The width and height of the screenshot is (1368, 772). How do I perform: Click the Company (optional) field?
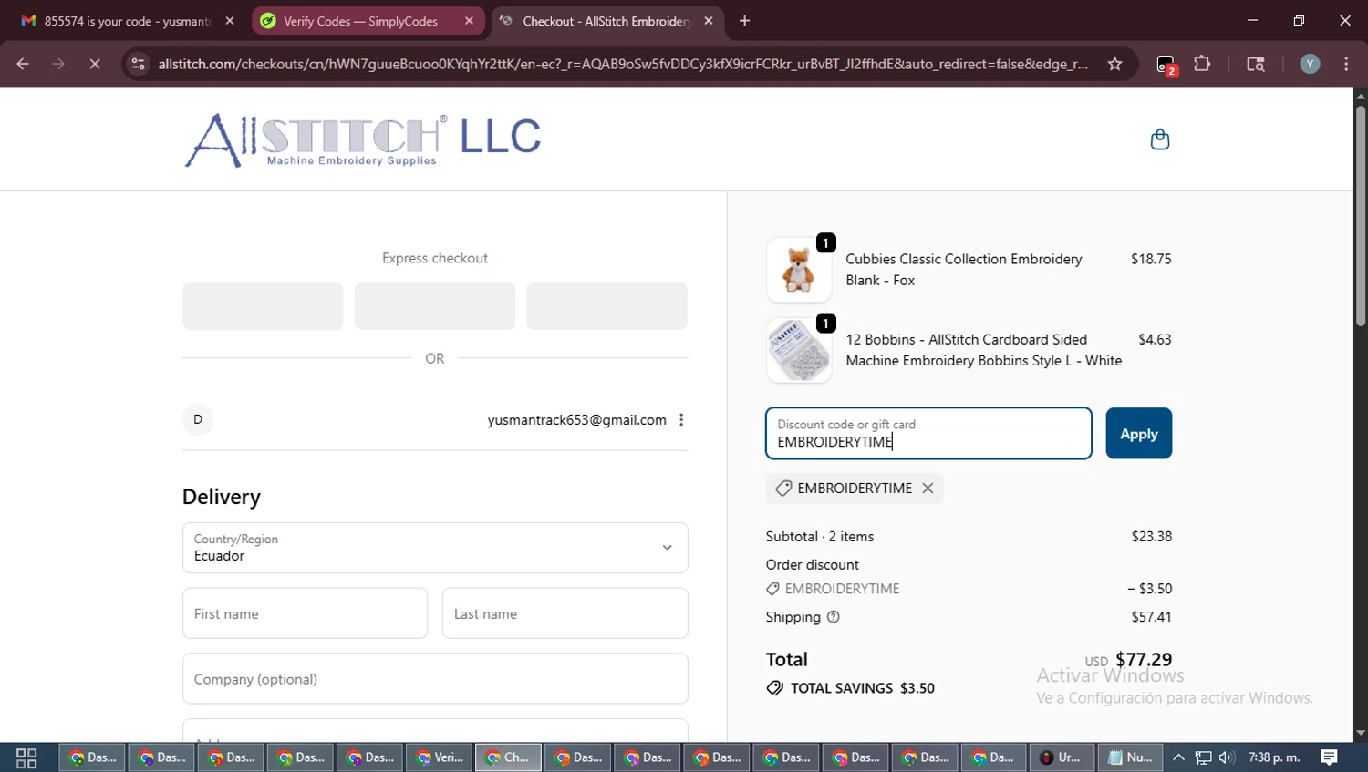point(435,679)
